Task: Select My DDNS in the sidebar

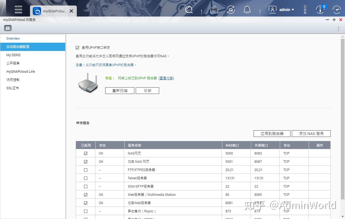Action: 13,55
